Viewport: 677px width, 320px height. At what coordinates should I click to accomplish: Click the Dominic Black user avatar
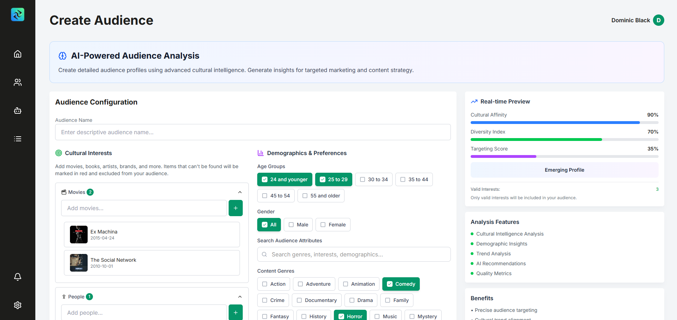658,20
